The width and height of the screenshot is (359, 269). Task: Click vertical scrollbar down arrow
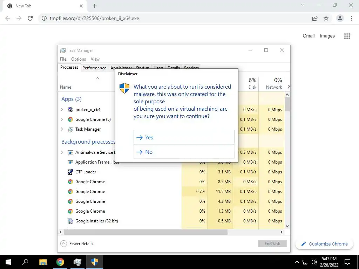click(287, 226)
